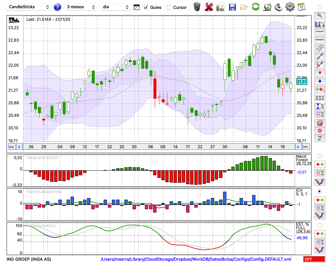Click the blue floppy disk save icon
The image size is (330, 264).
[232, 7]
